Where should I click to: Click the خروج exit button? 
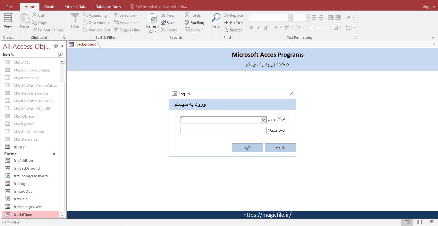pyautogui.click(x=280, y=148)
